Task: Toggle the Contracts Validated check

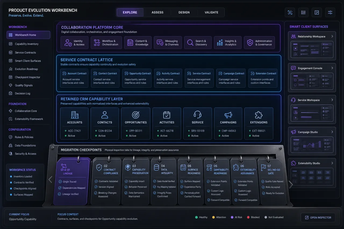Action: click(x=96, y=181)
